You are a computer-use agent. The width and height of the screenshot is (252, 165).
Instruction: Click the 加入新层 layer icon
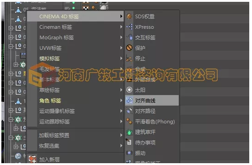pos(33,159)
